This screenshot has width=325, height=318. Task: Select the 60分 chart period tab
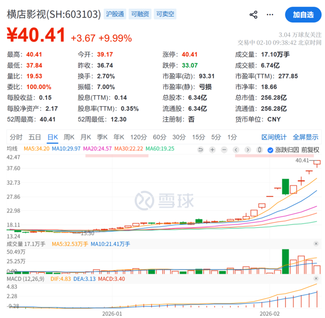pos(159,137)
